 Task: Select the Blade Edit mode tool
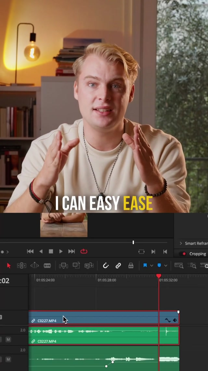pyautogui.click(x=47, y=265)
